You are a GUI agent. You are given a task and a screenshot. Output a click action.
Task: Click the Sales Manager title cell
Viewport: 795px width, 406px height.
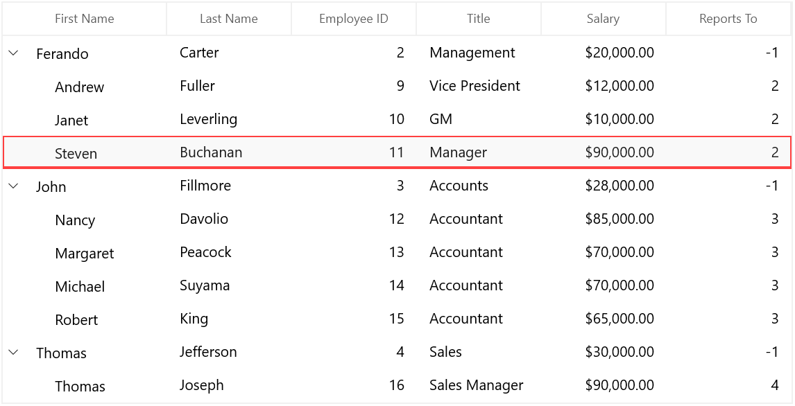click(x=478, y=385)
